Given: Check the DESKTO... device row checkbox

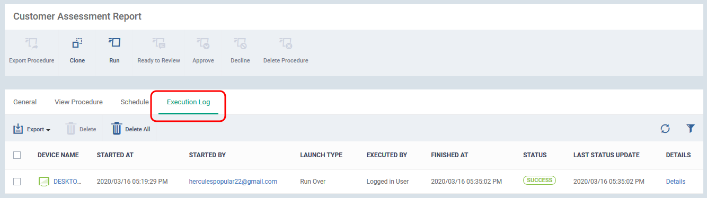Looking at the screenshot, I should coord(17,182).
